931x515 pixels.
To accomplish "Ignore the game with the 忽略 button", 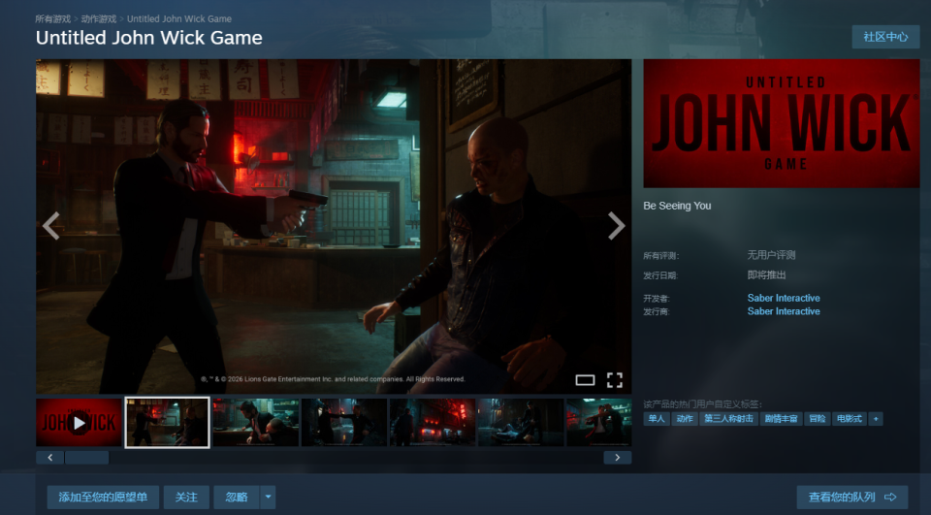I will (x=237, y=498).
